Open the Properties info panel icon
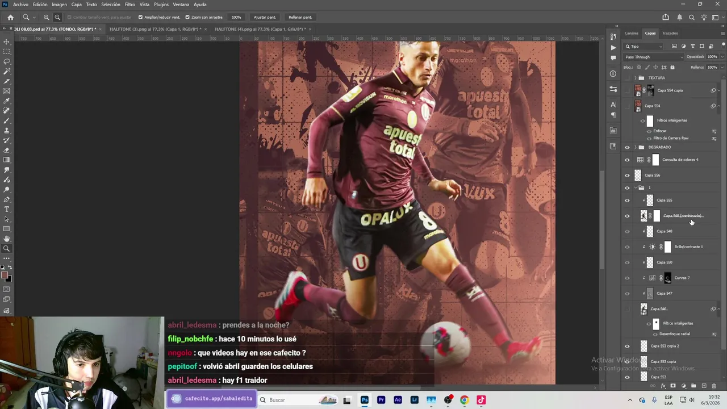The height and width of the screenshot is (409, 727). pyautogui.click(x=613, y=73)
